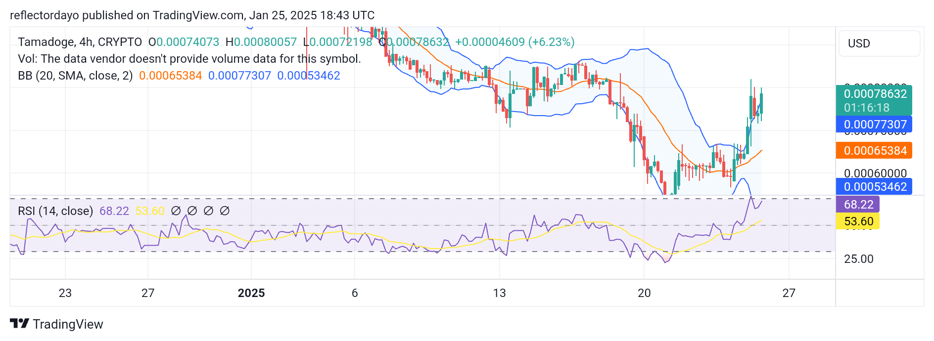The width and height of the screenshot is (934, 341).
Task: Click the change value +0.00004609 (+6.23%)
Action: coord(514,42)
